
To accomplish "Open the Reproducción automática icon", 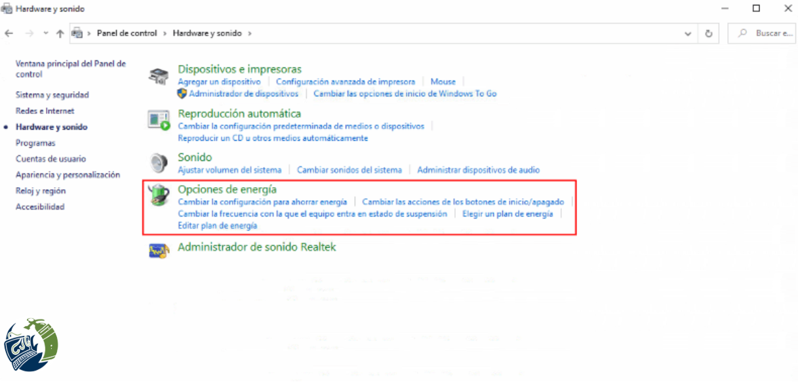I will (x=159, y=120).
